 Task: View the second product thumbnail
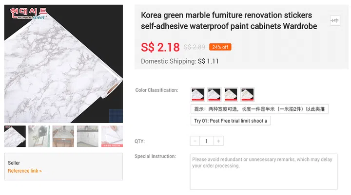coord(39,136)
